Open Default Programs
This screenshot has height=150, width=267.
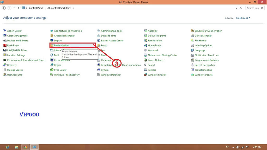point(157,36)
